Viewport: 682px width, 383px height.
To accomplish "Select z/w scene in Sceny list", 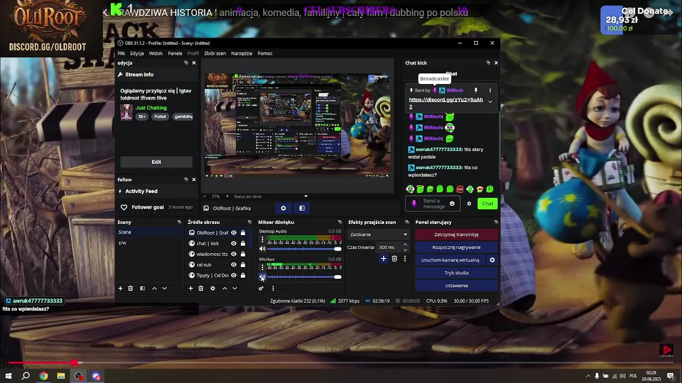I will [x=149, y=243].
